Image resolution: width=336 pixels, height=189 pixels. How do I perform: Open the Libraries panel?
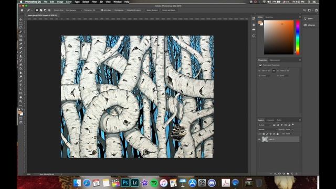[x=310, y=25]
